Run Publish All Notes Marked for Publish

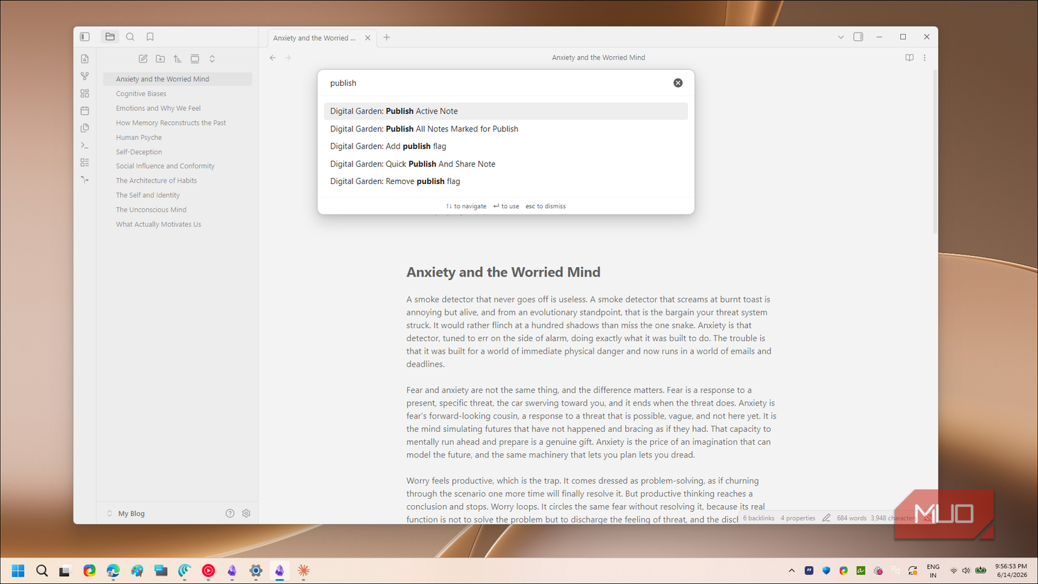[x=505, y=129]
